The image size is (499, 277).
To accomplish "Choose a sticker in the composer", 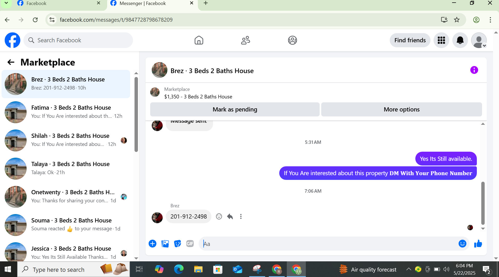I will [x=178, y=244].
